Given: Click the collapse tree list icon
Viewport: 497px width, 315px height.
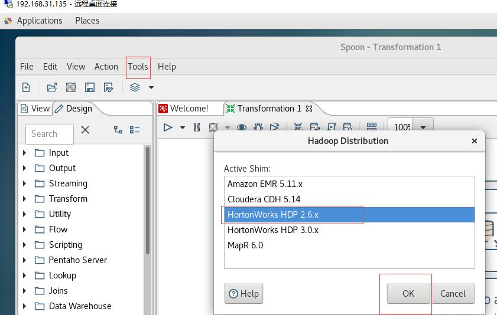Looking at the screenshot, I should tap(135, 130).
